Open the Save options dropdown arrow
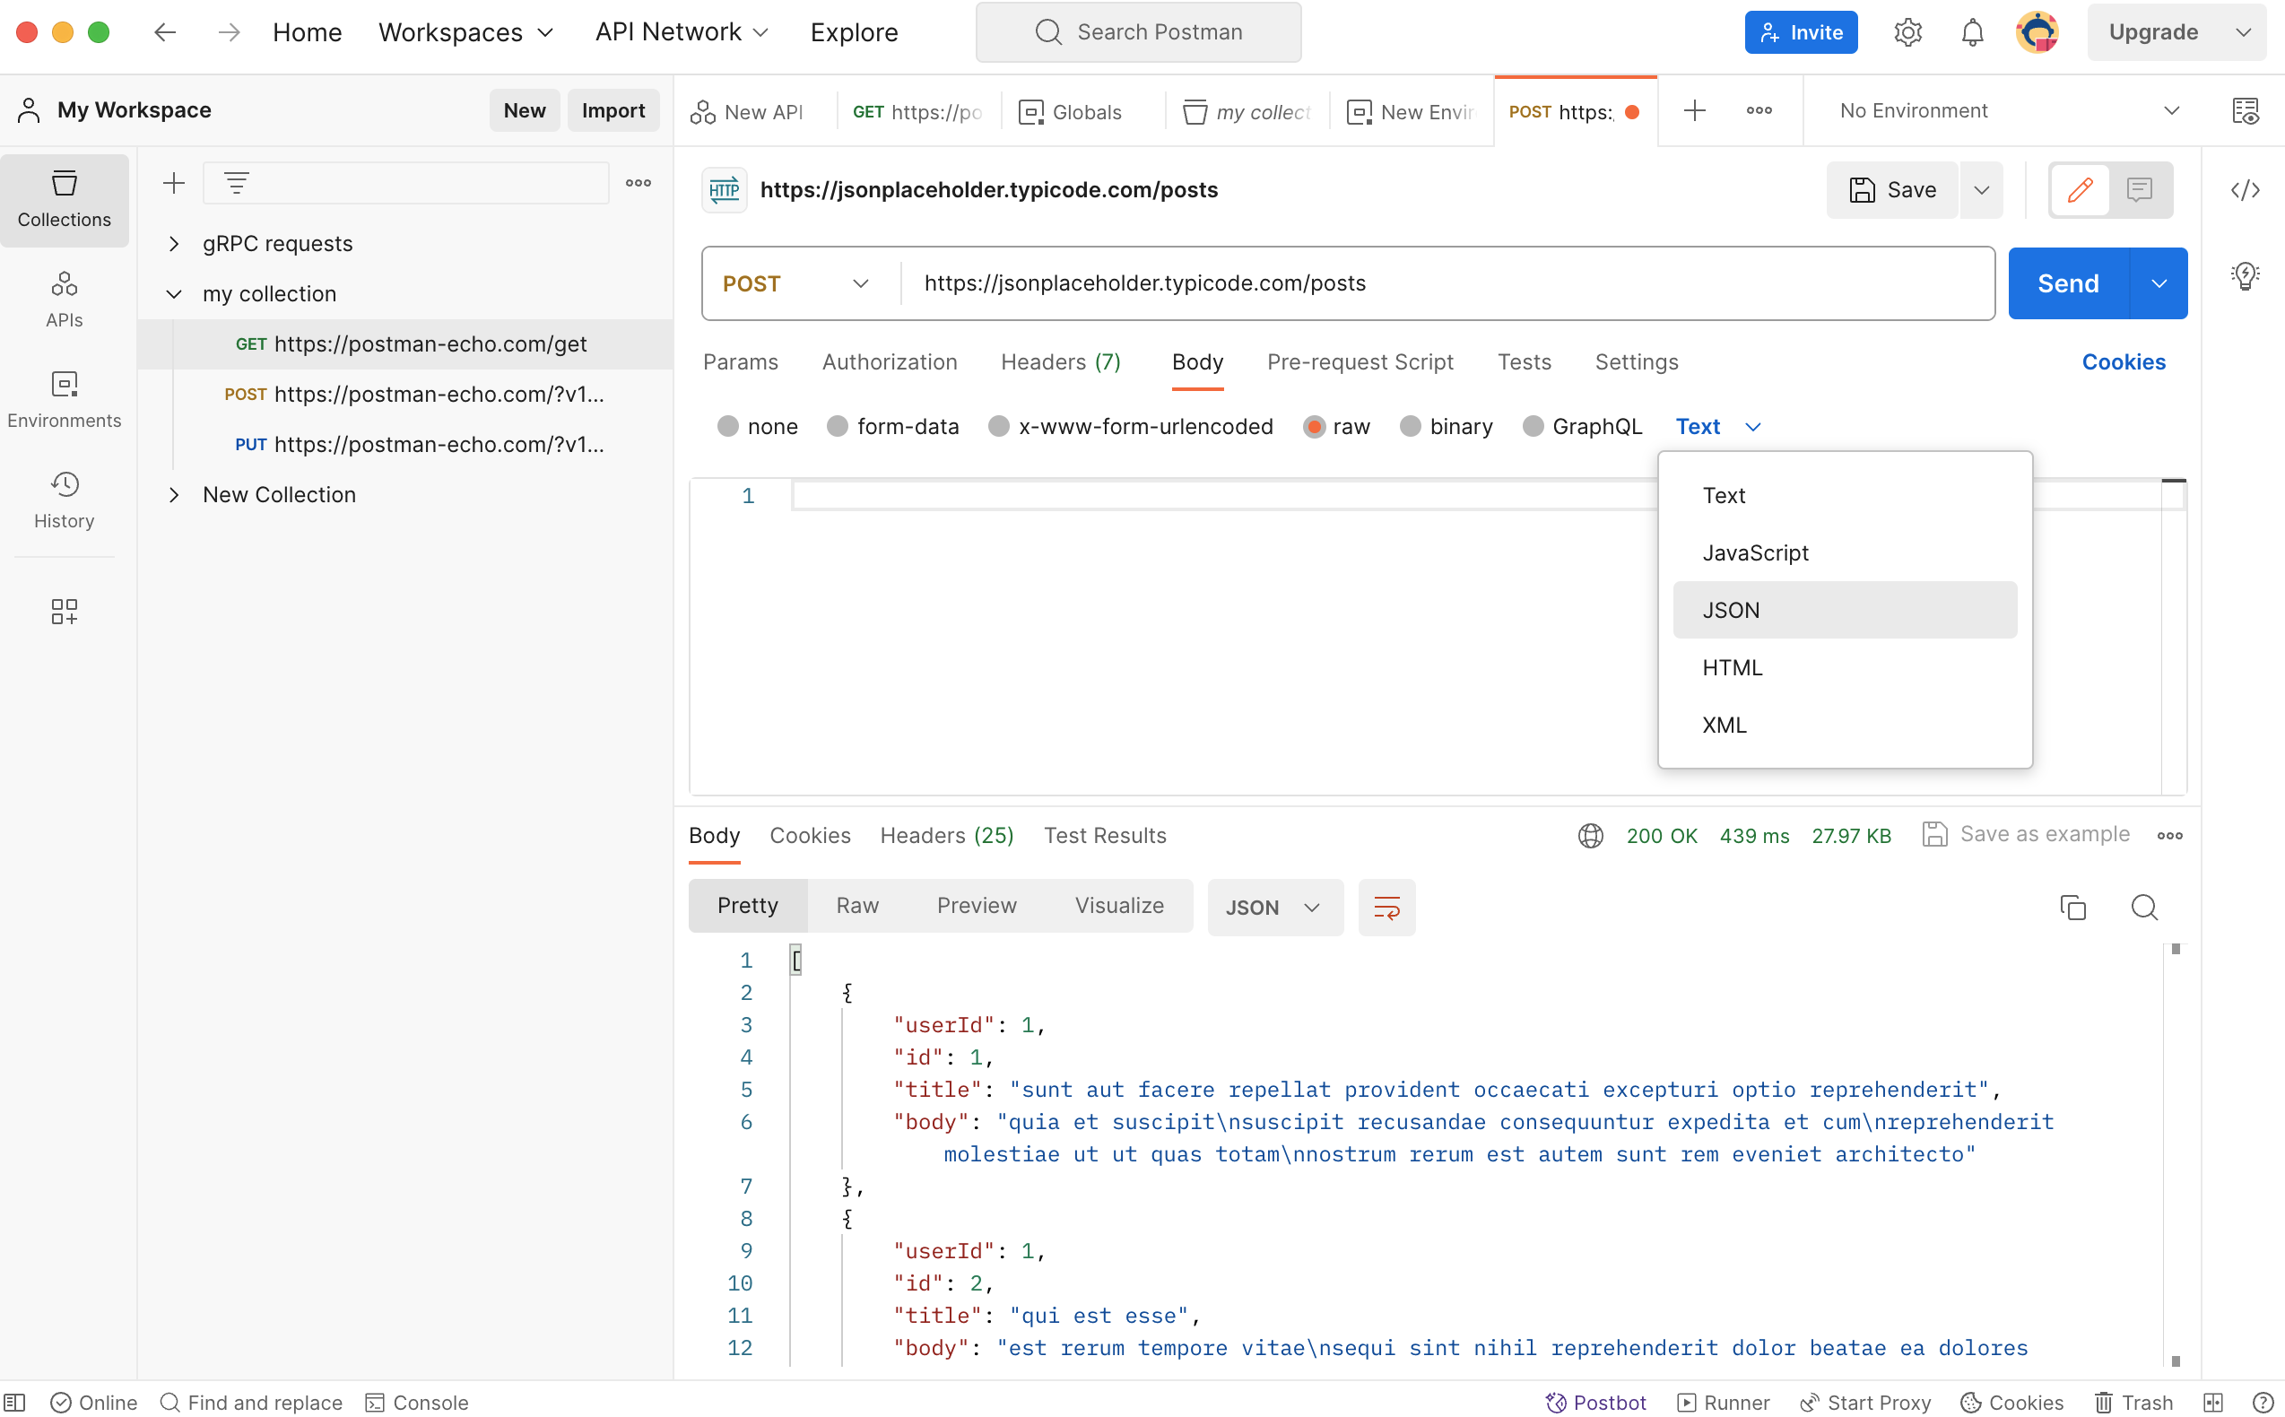 coord(1980,190)
